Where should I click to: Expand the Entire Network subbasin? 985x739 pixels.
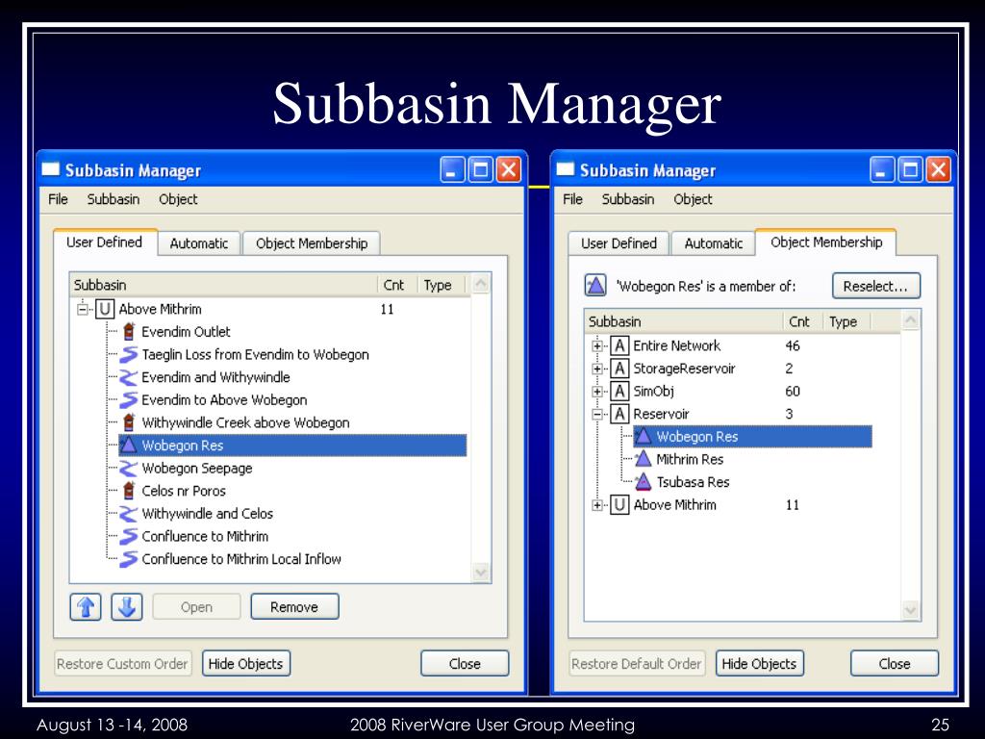(x=597, y=345)
